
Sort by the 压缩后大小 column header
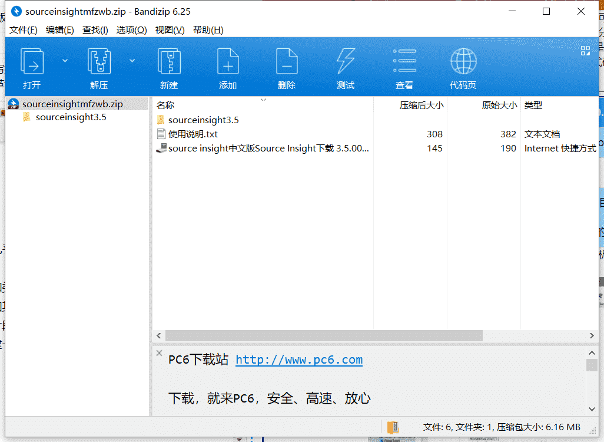(410, 105)
